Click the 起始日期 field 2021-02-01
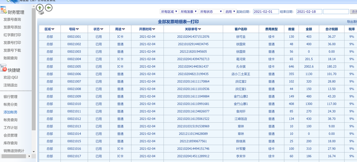 [266, 12]
